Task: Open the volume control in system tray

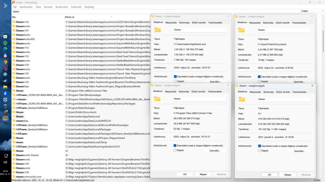Action: coord(5,162)
